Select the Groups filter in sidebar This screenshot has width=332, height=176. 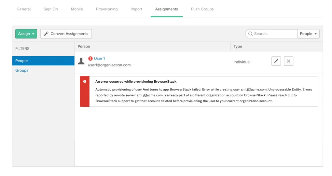coord(22,70)
